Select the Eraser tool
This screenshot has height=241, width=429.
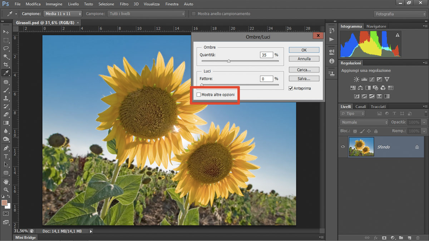[x=6, y=115]
